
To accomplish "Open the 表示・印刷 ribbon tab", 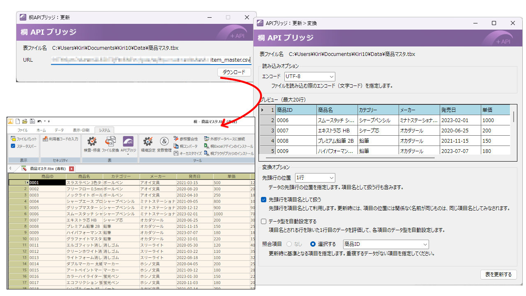I will coord(81,130).
